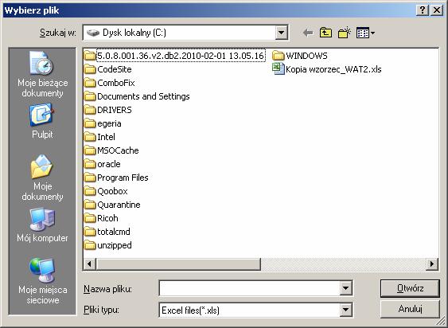The height and width of the screenshot is (328, 448).
Task: Select Documents and Settings folder
Action: coord(137,96)
